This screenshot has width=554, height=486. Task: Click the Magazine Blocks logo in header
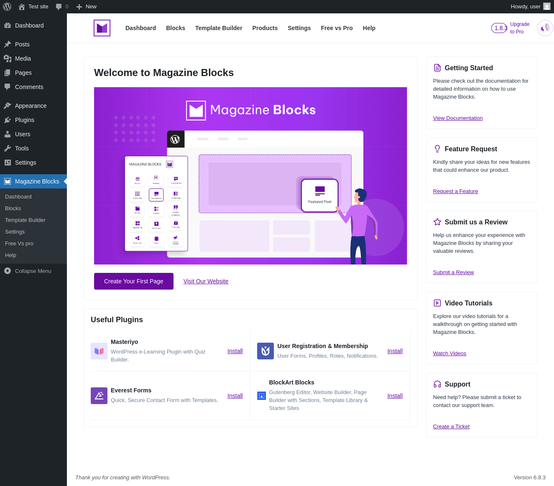[x=102, y=28]
